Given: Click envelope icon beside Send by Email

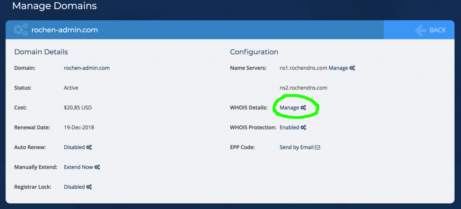Looking at the screenshot, I should [317, 147].
